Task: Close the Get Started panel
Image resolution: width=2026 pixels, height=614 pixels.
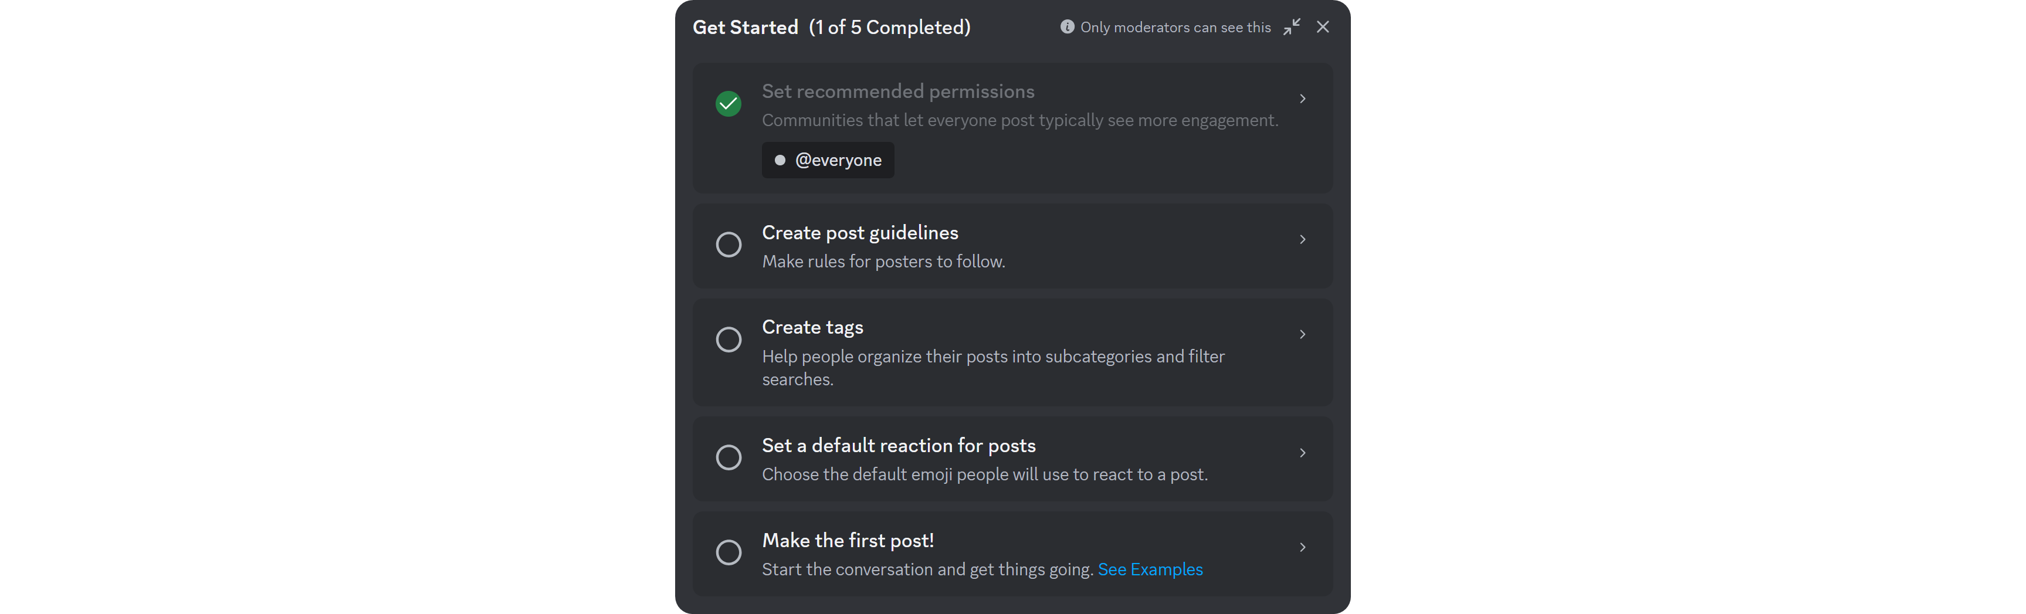Action: coord(1322,26)
